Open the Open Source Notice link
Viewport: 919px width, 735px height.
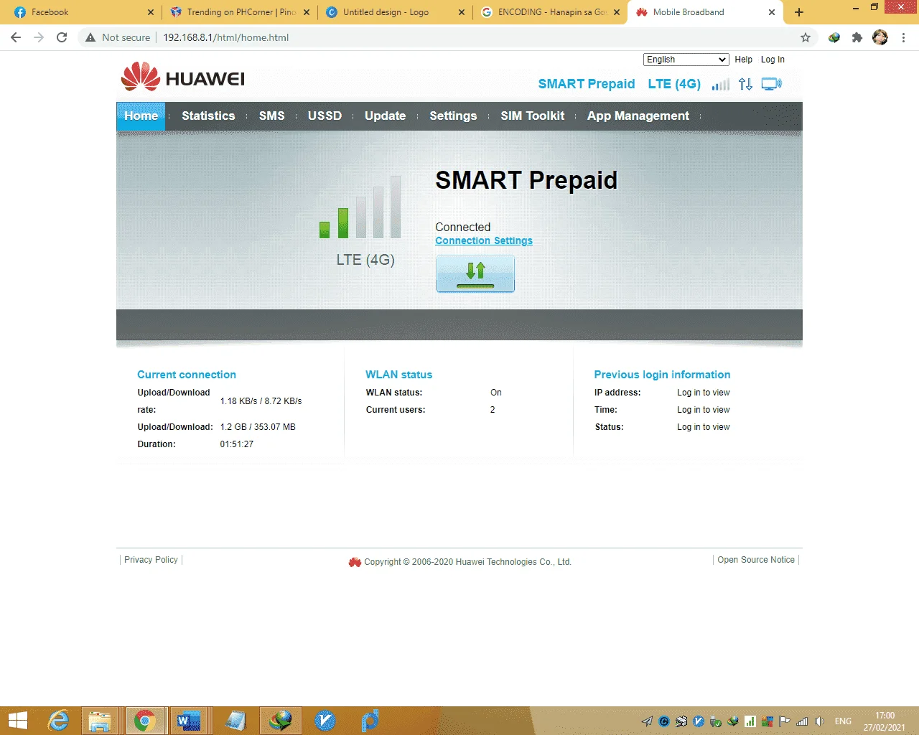756,560
